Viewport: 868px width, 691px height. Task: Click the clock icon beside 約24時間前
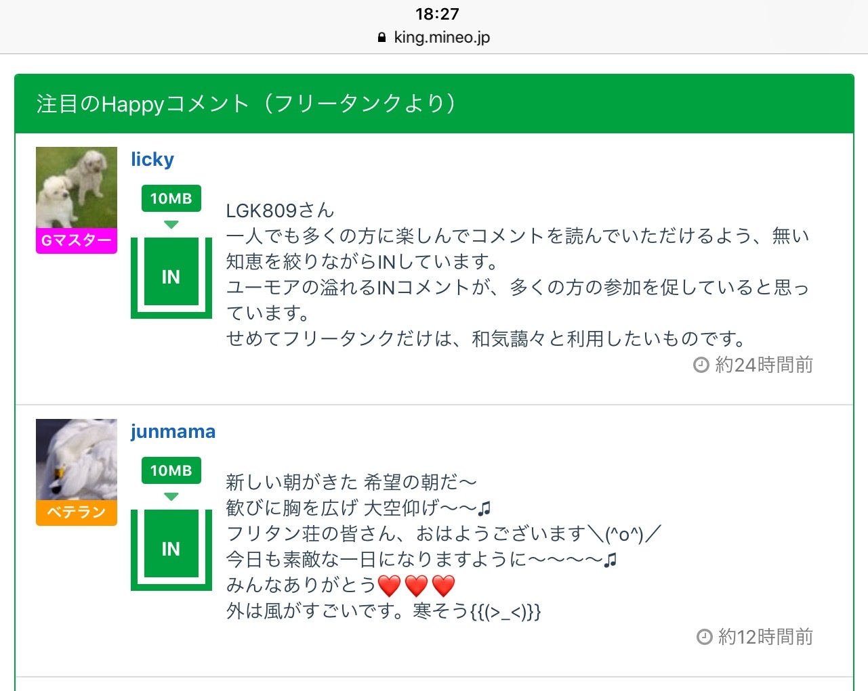coord(701,365)
